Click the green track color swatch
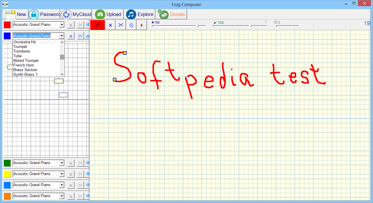The image size is (373, 203). coord(7,163)
